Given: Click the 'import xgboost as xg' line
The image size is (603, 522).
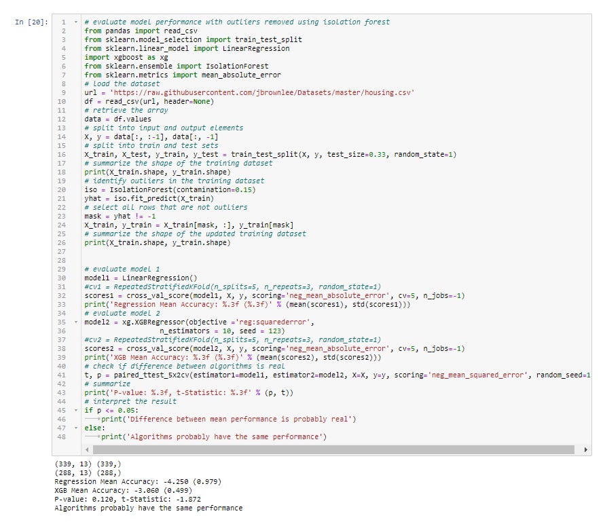Looking at the screenshot, I should pyautogui.click(x=126, y=58).
